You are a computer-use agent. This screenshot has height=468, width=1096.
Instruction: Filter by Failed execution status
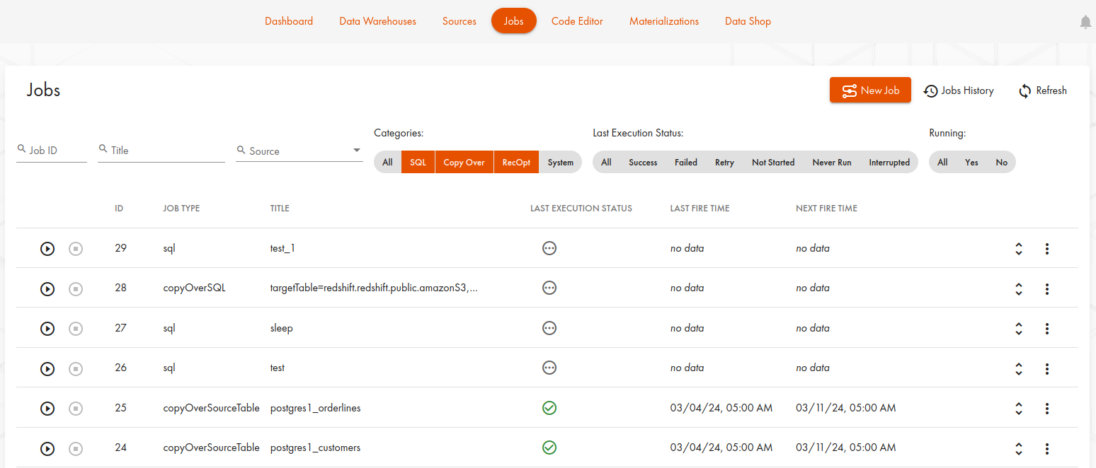tap(685, 163)
